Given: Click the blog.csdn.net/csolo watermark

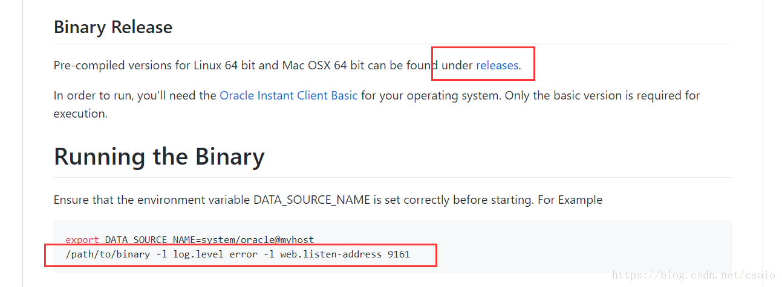Looking at the screenshot, I should point(693,275).
